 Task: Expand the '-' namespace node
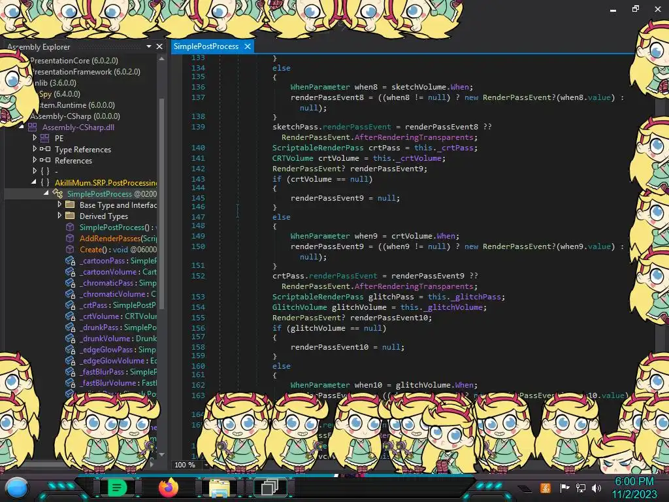click(x=35, y=171)
